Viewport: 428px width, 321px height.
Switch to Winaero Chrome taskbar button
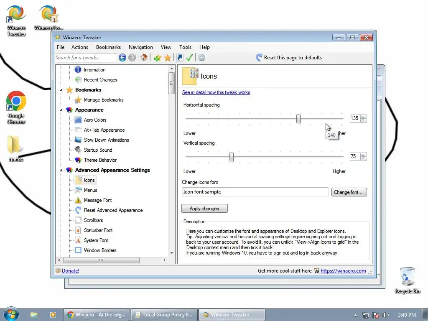tap(97, 315)
